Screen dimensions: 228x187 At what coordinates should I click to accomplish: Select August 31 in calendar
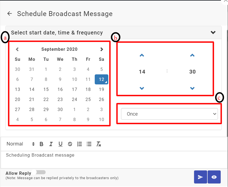click(x=32, y=69)
